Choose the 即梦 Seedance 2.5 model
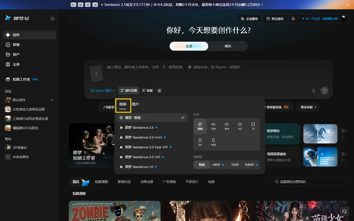This screenshot has width=354, height=221. point(152,128)
